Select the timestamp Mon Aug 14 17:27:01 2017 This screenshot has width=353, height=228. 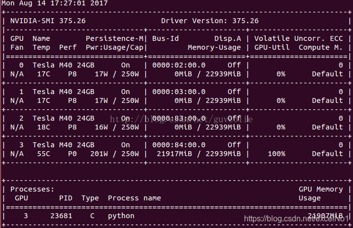[55, 3]
